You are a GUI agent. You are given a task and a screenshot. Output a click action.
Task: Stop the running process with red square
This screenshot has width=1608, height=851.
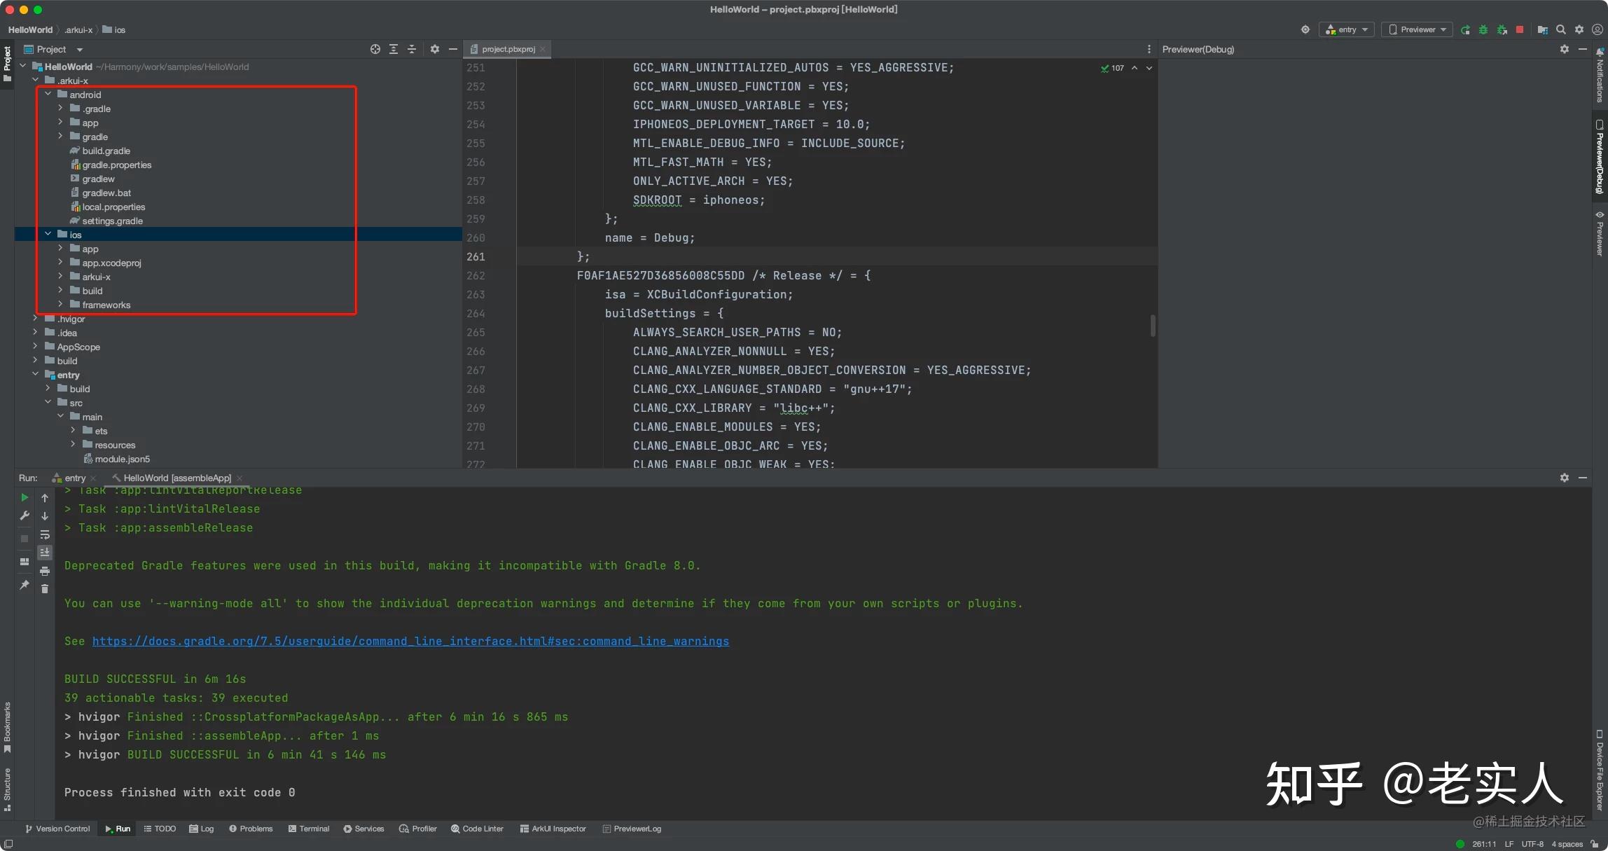1520,29
